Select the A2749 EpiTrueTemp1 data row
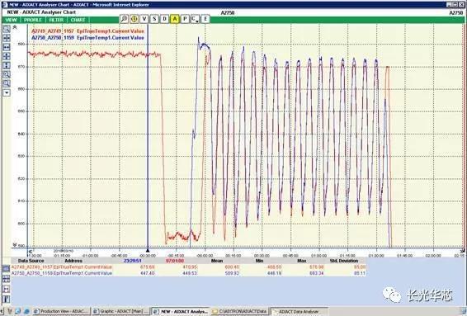The width and height of the screenshot is (467, 316). pos(188,267)
